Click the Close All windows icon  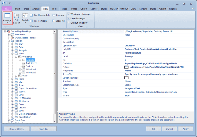click(54, 21)
